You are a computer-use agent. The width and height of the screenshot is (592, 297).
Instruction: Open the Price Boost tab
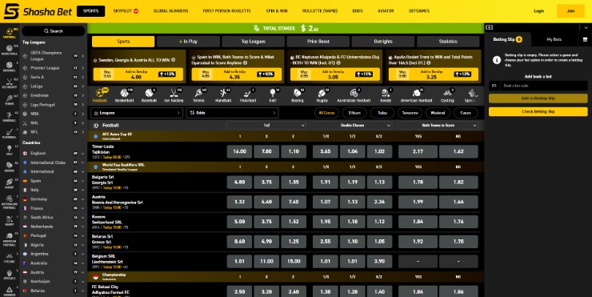click(318, 42)
